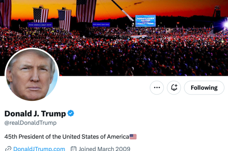
Task: Click the American flag emoji in bio
Action: tap(133, 137)
